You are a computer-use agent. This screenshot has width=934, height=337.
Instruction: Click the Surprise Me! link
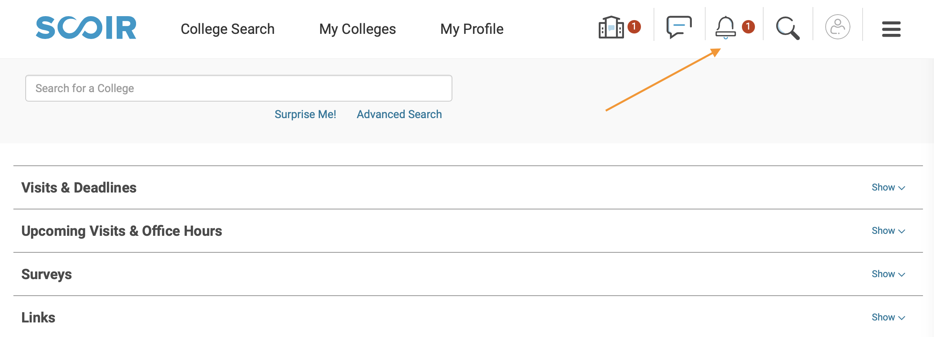click(x=305, y=114)
